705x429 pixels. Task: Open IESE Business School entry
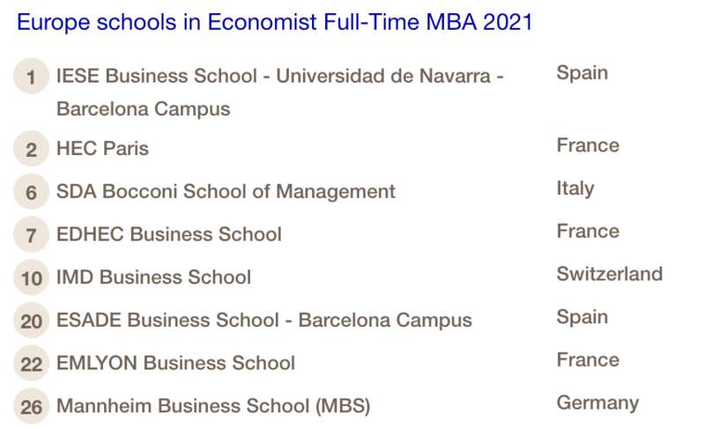(x=279, y=92)
